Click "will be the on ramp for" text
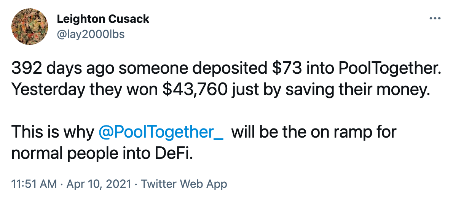This screenshot has width=453, height=203. [x=314, y=133]
